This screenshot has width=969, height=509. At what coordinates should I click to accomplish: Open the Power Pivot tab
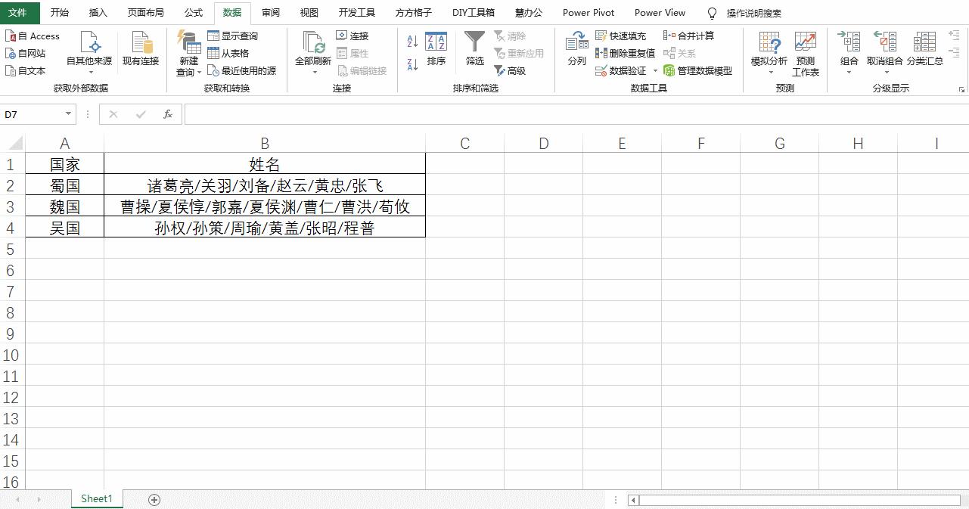[x=588, y=12]
